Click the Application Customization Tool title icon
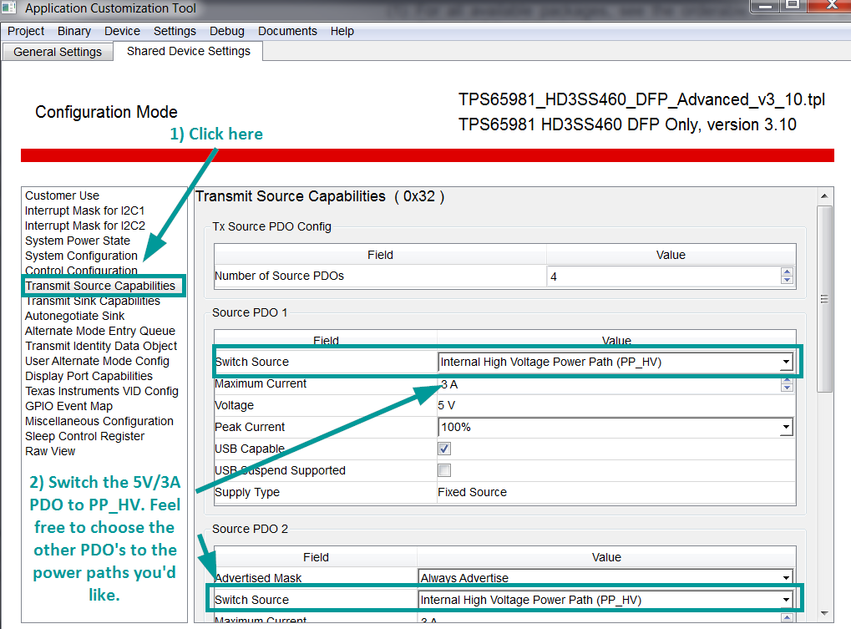This screenshot has height=629, width=851. [10, 8]
